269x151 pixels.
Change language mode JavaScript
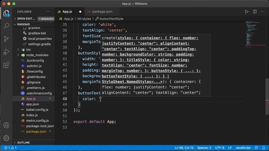coord(243,148)
